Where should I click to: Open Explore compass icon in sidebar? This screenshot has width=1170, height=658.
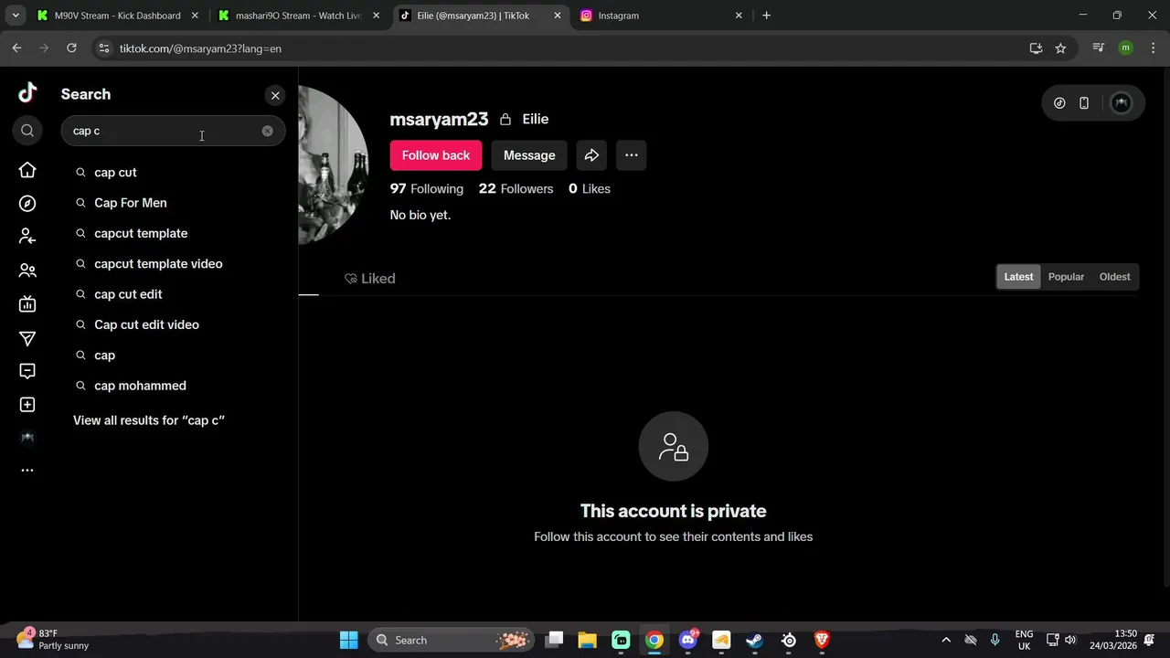tap(27, 204)
